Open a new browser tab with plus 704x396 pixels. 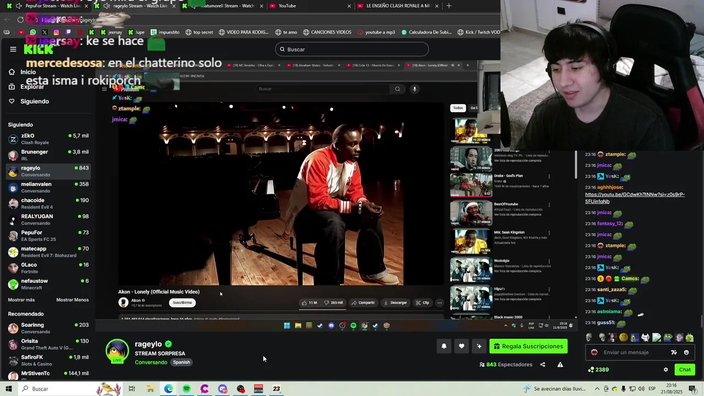tap(449, 5)
